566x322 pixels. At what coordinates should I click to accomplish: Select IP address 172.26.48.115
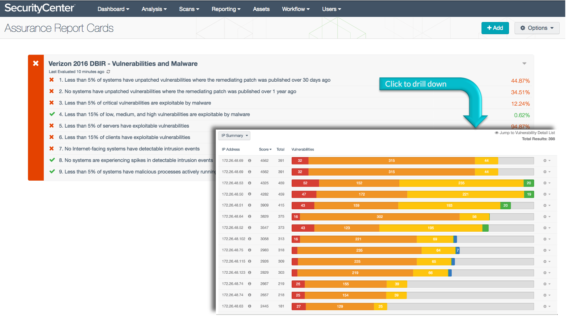point(233,261)
